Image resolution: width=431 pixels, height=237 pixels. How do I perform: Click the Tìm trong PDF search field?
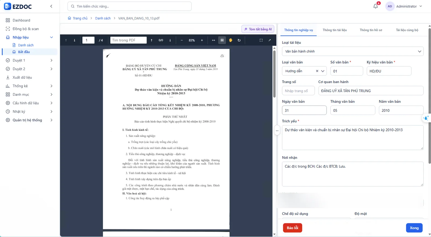click(128, 40)
